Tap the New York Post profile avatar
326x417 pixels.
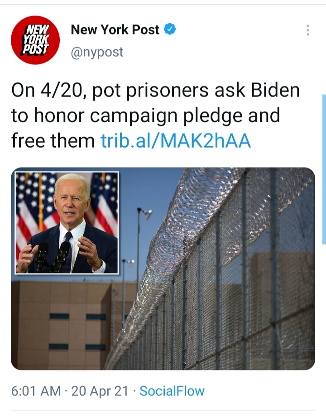[x=35, y=40]
